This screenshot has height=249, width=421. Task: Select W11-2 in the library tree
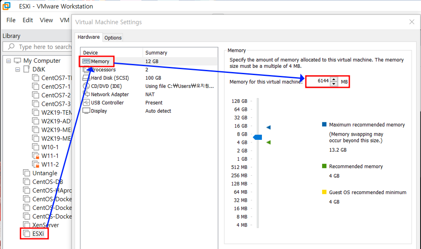click(x=50, y=164)
